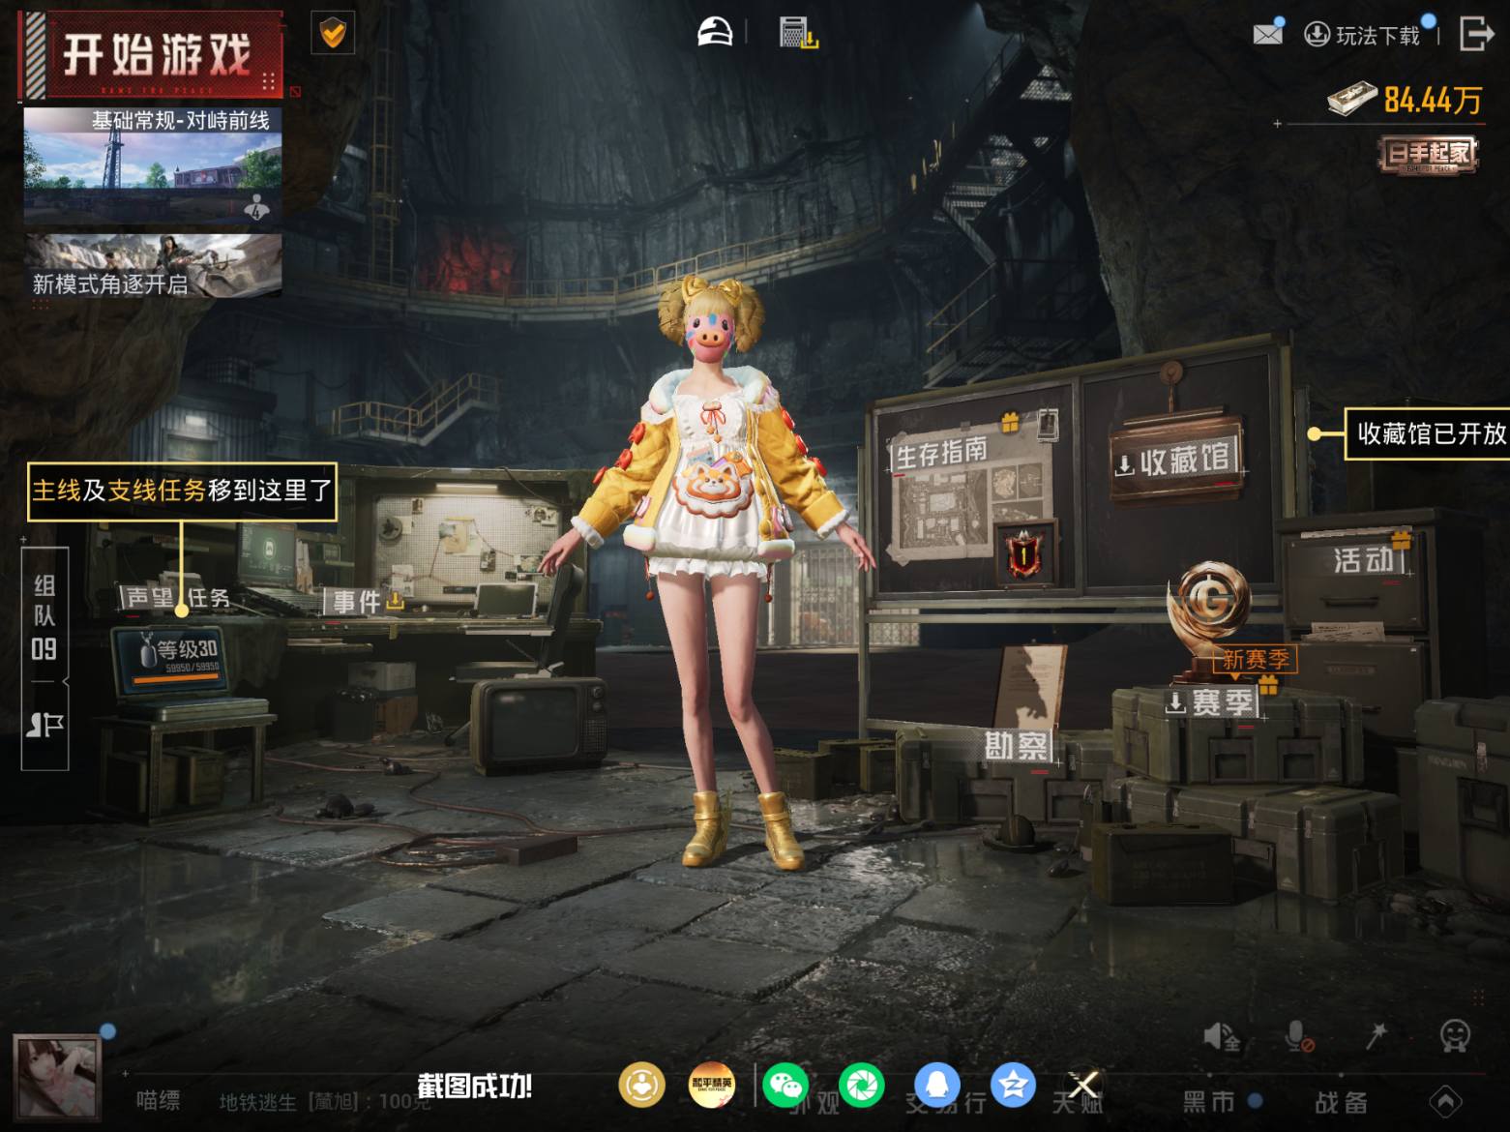Click the gold friends share icon
The height and width of the screenshot is (1132, 1510).
pyautogui.click(x=641, y=1086)
